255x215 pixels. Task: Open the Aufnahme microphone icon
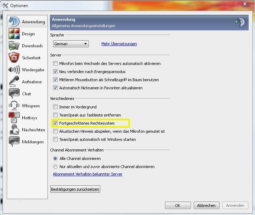click(x=14, y=82)
